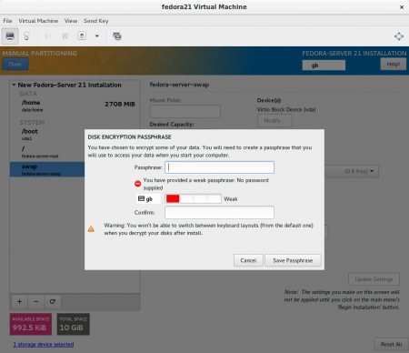Click the Total Space 10 GiB box
The width and height of the screenshot is (409, 353).
click(73, 324)
